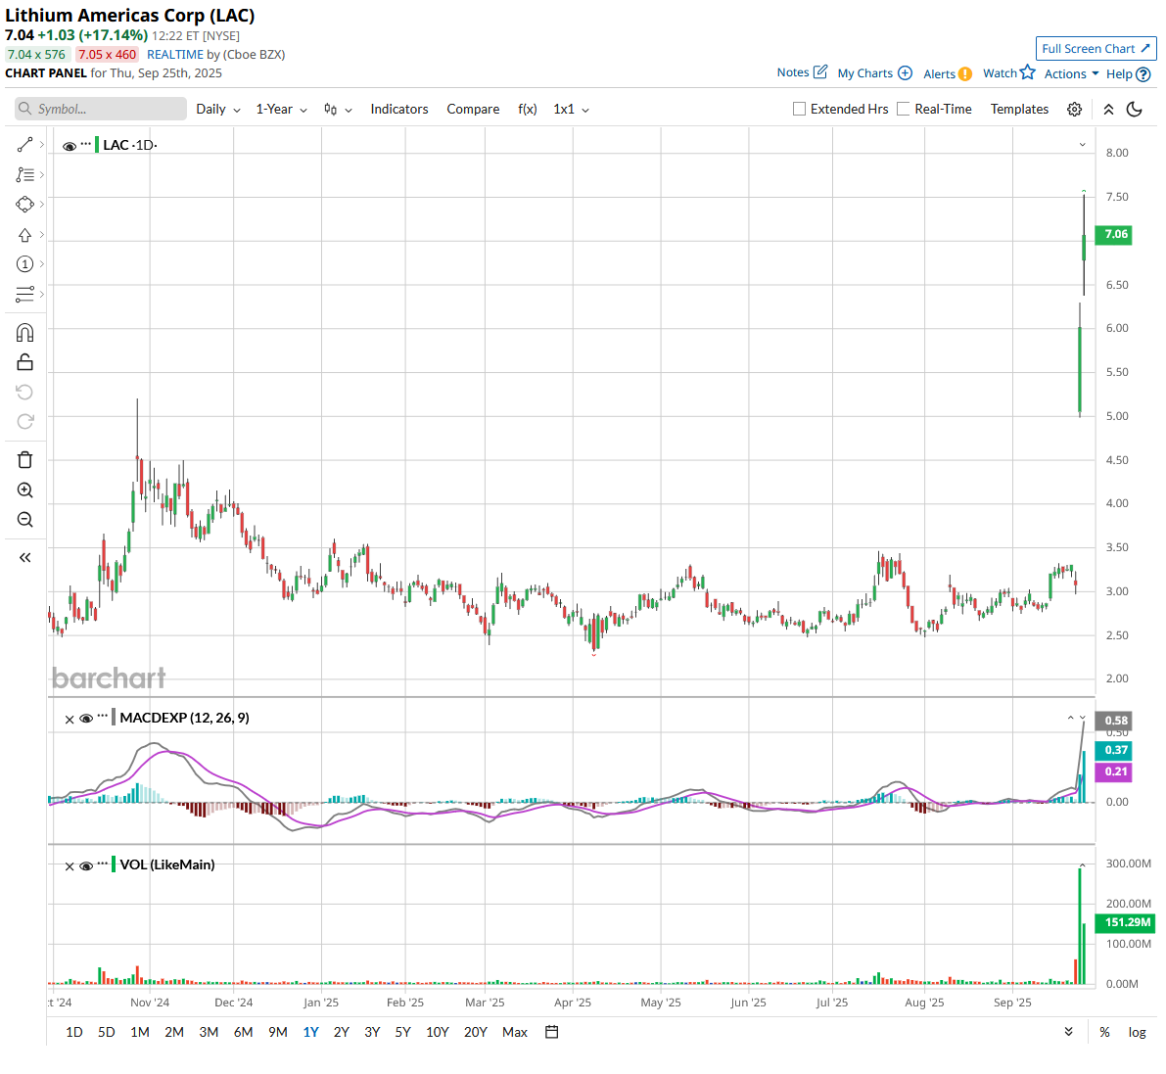
Task: Open the Templates menu
Action: [x=1019, y=110]
